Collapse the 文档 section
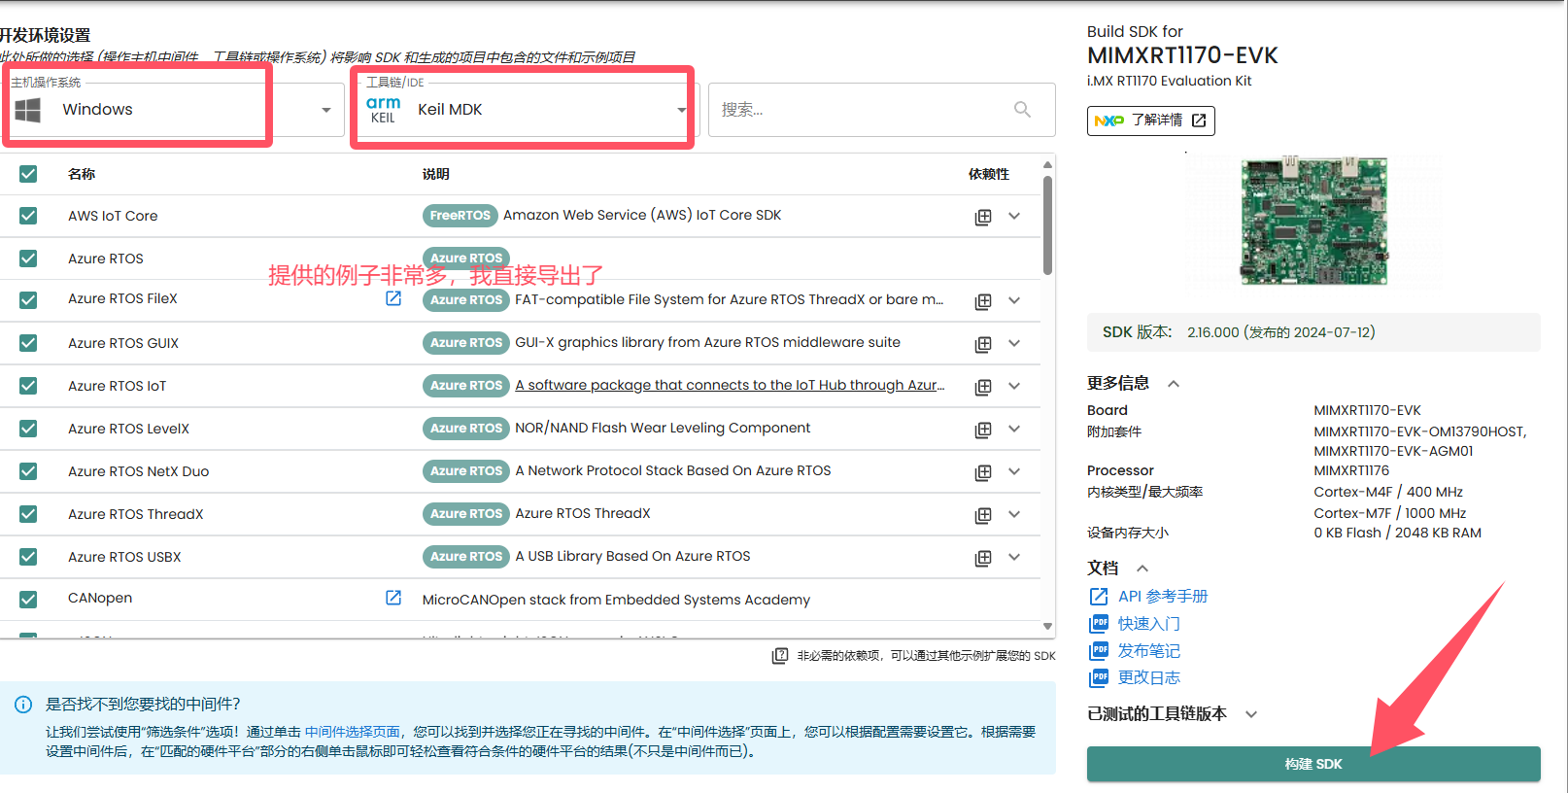 1142,569
